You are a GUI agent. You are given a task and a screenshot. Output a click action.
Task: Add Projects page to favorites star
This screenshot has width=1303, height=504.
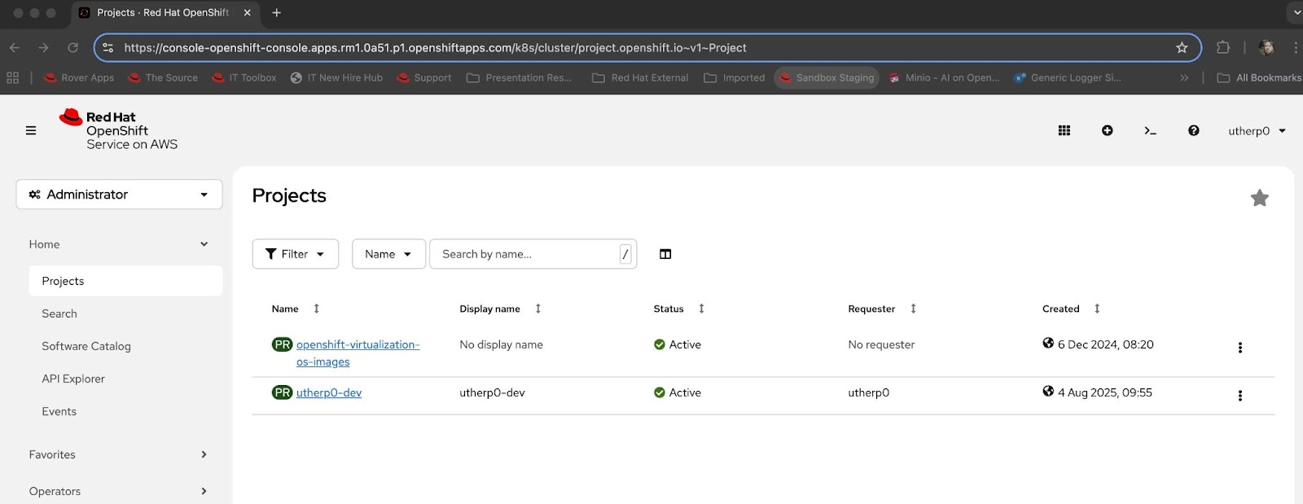[1259, 198]
